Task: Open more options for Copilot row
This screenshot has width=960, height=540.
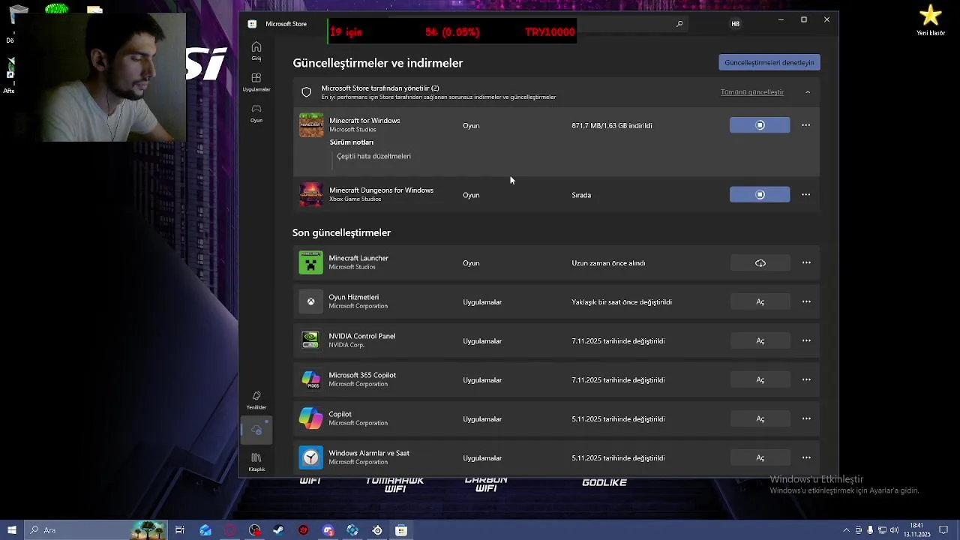Action: (806, 419)
